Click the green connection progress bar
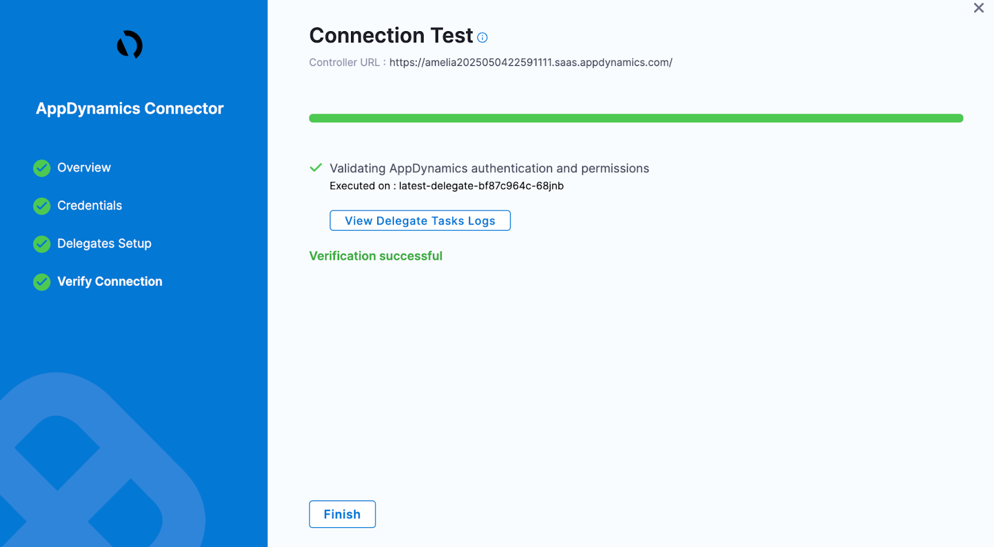 [x=636, y=118]
